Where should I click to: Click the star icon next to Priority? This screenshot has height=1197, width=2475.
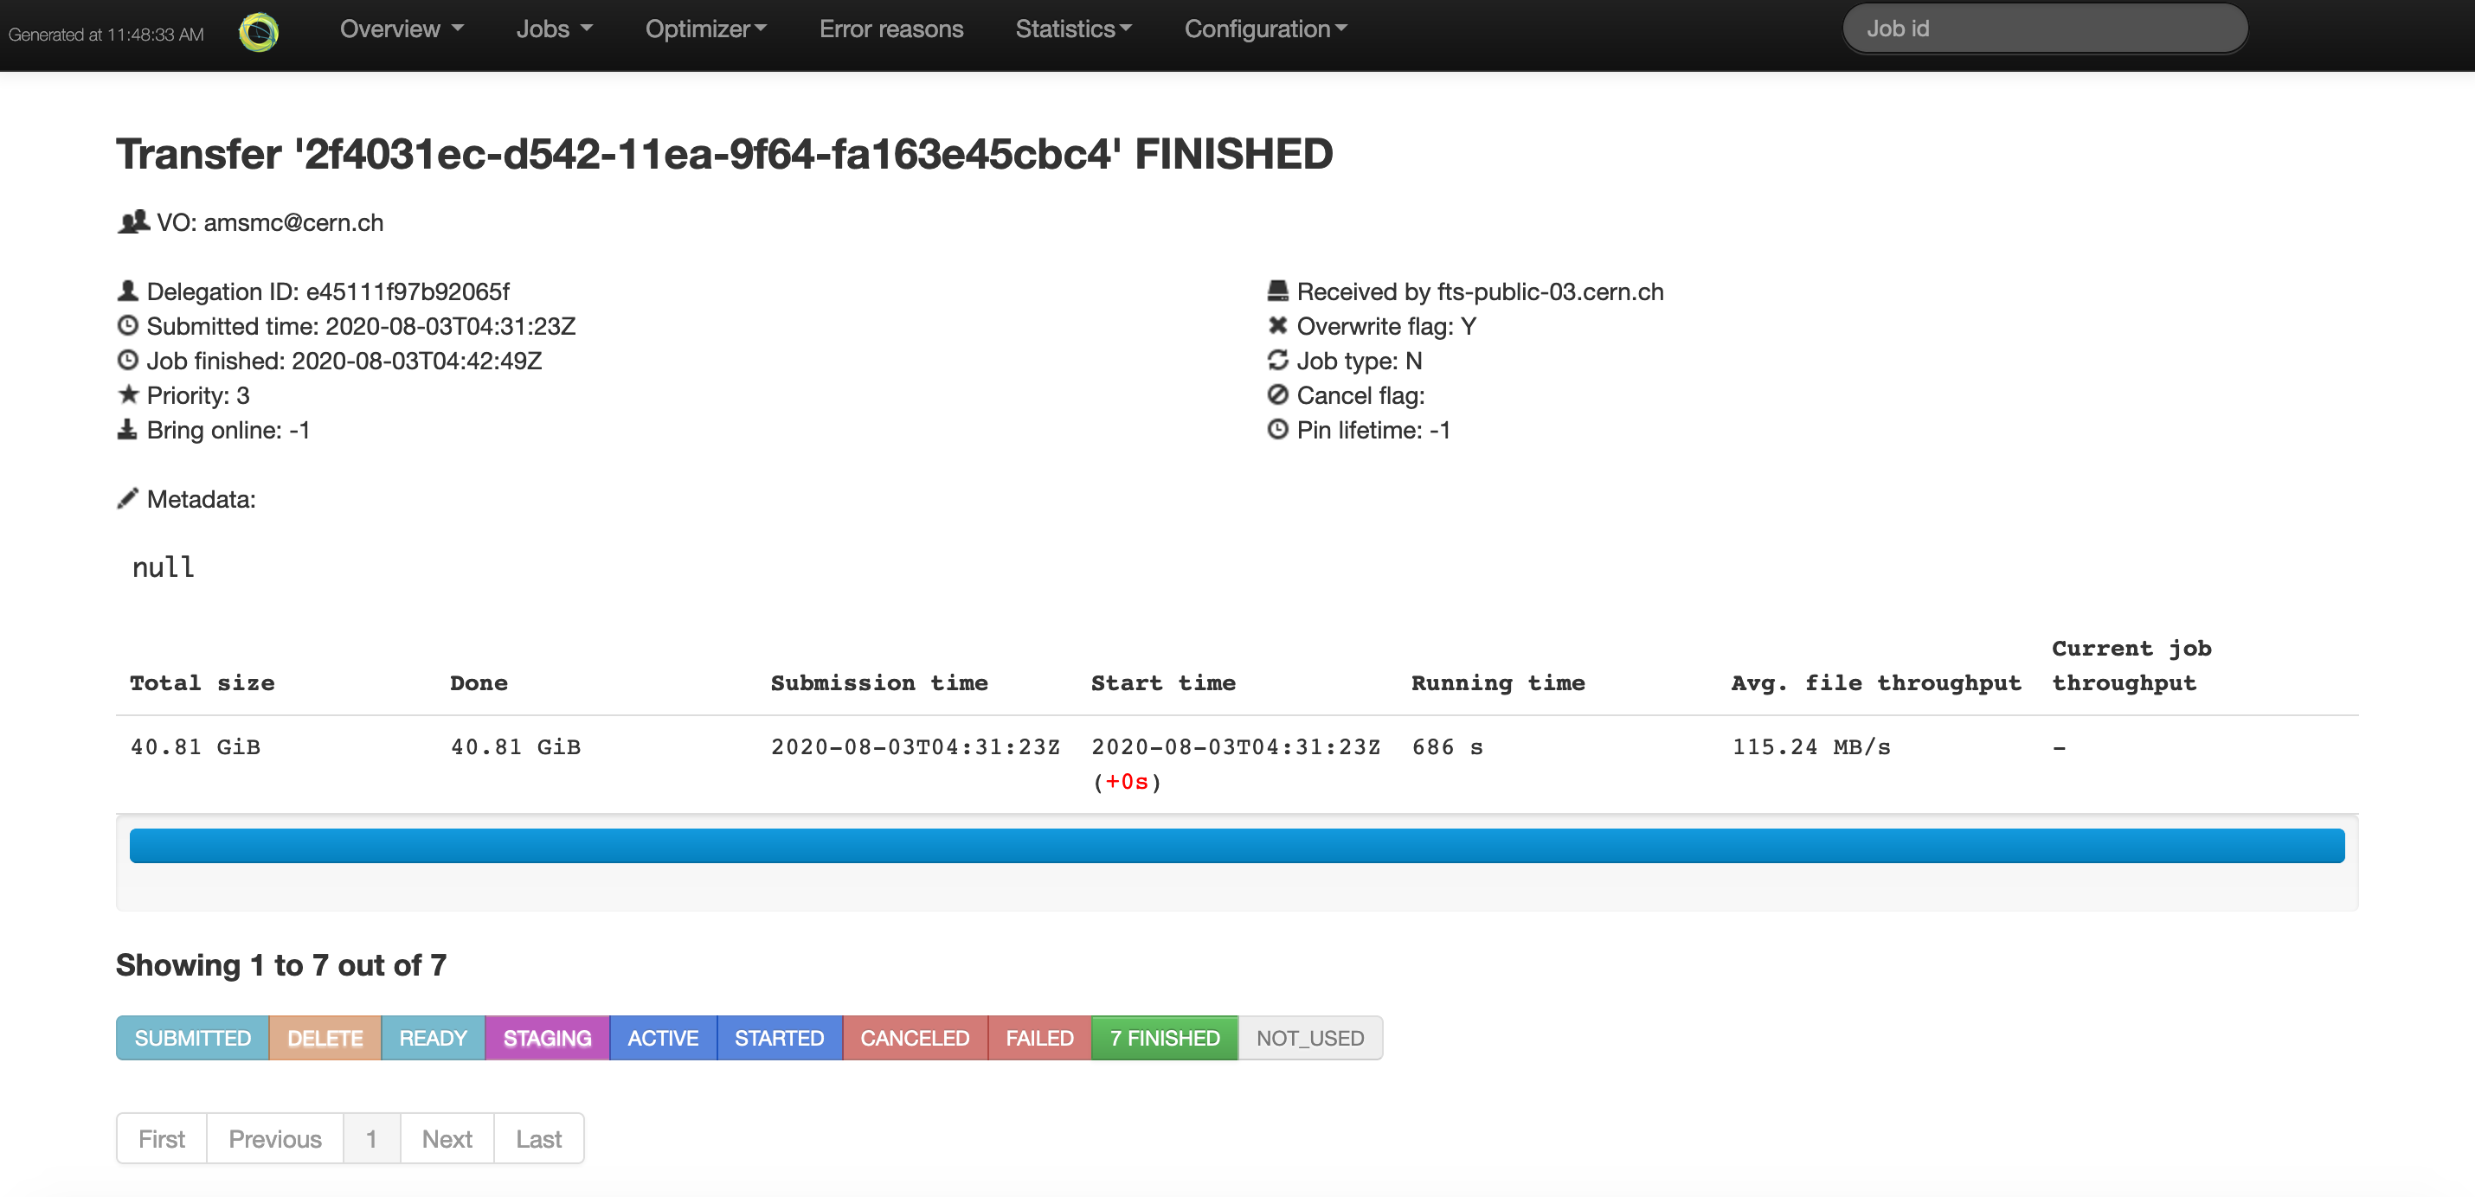click(127, 394)
